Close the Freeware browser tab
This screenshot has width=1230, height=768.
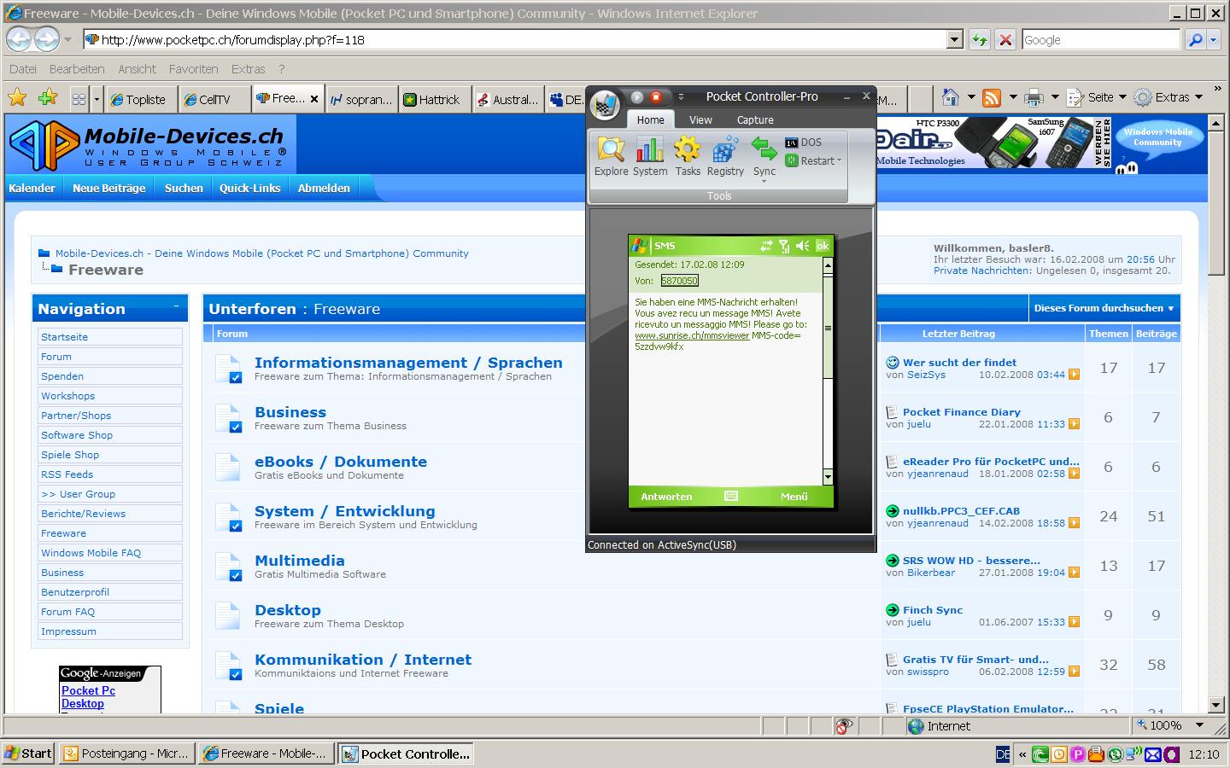coord(314,99)
